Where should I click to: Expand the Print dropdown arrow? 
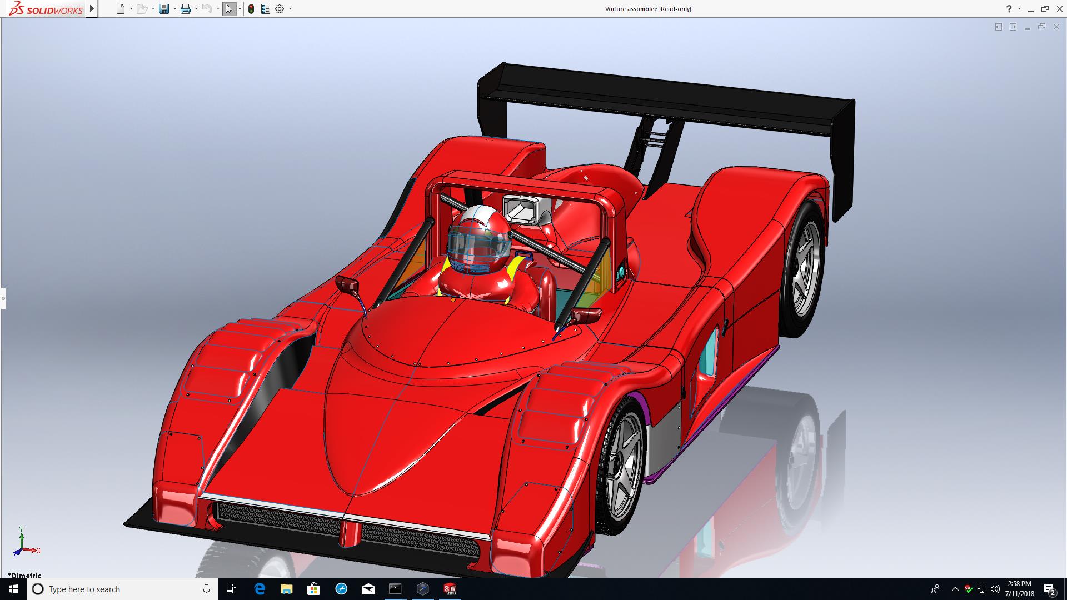196,9
